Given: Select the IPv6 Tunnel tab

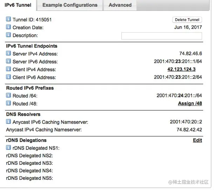Looking at the screenshot, I should coord(18,5).
